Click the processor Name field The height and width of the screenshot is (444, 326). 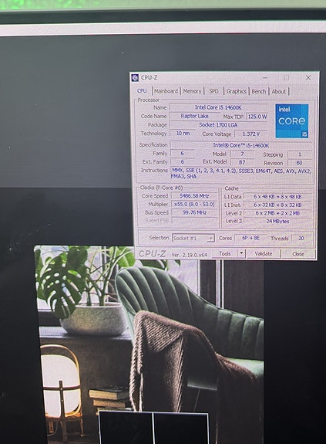218,107
